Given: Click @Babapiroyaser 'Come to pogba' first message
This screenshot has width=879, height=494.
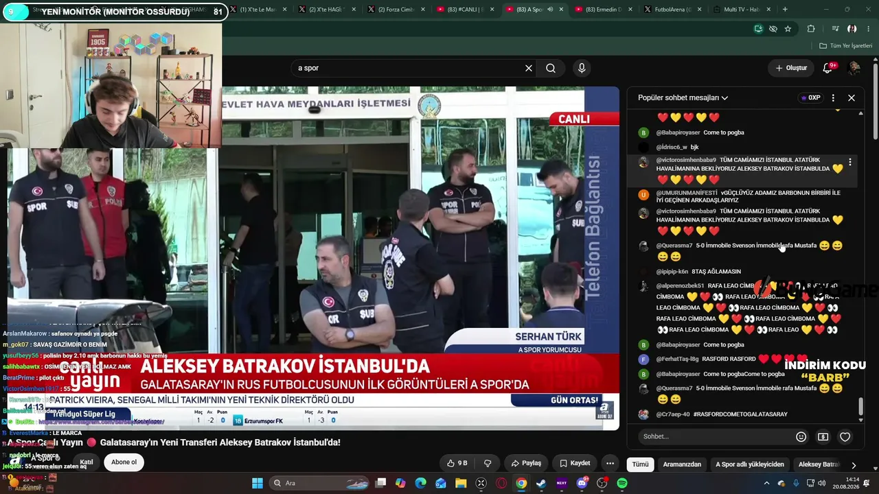Looking at the screenshot, I should tap(700, 132).
